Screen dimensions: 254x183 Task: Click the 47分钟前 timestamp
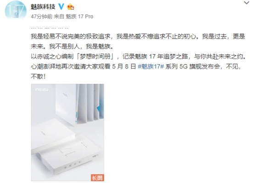tap(42, 17)
